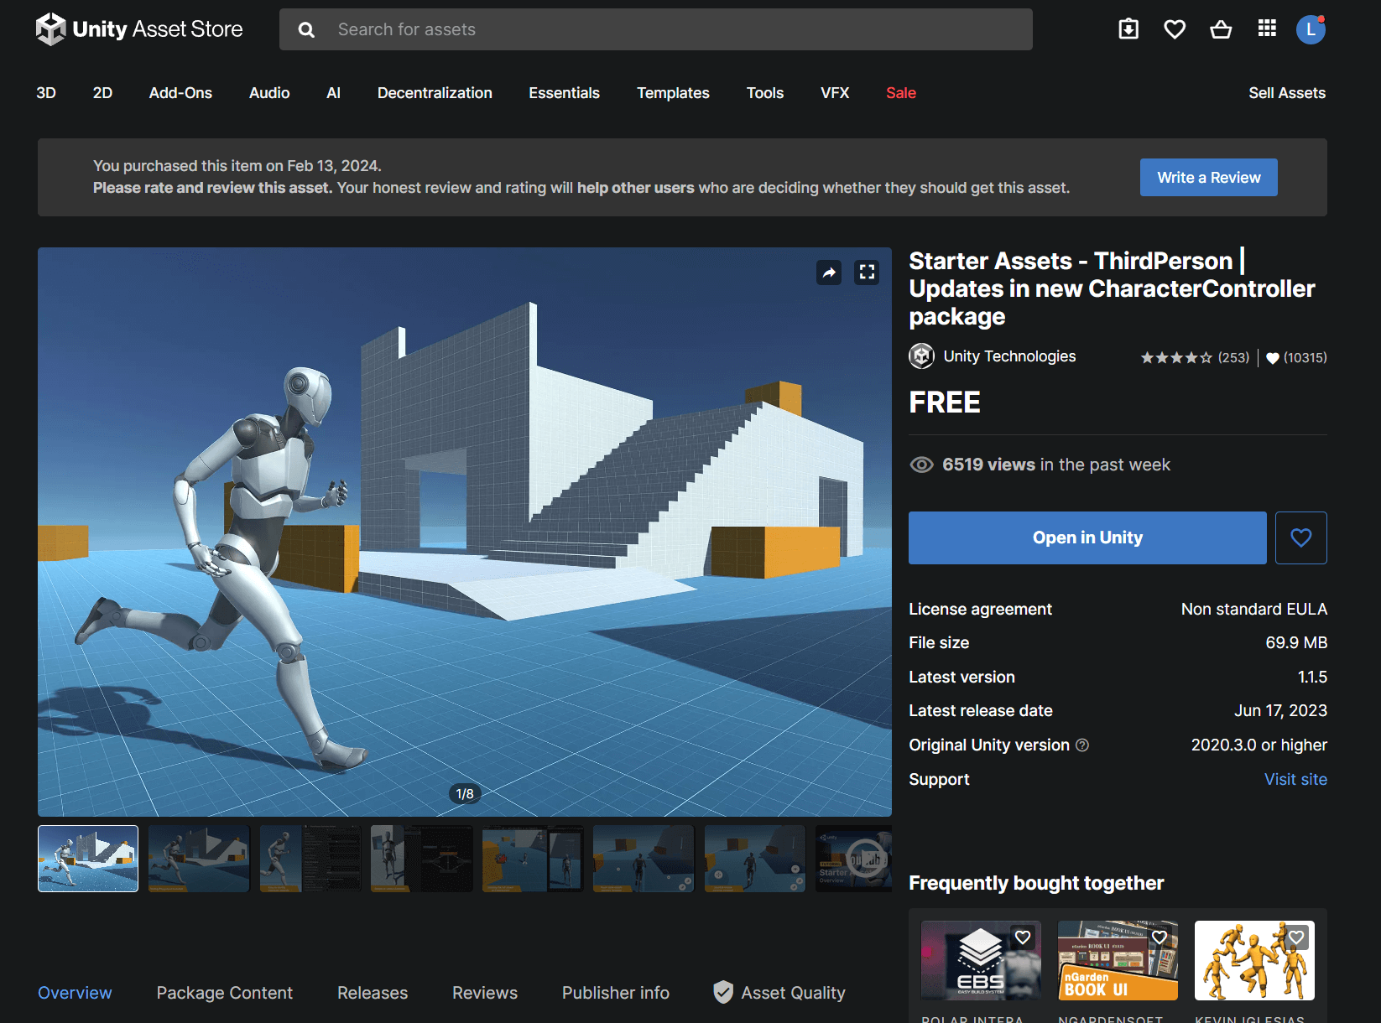Click the Unity Asset Store logo
Image resolution: width=1381 pixels, height=1023 pixels.
[x=139, y=29]
